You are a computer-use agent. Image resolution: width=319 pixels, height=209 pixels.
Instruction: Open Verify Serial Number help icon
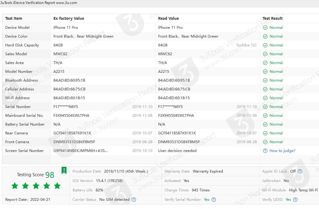point(214,200)
